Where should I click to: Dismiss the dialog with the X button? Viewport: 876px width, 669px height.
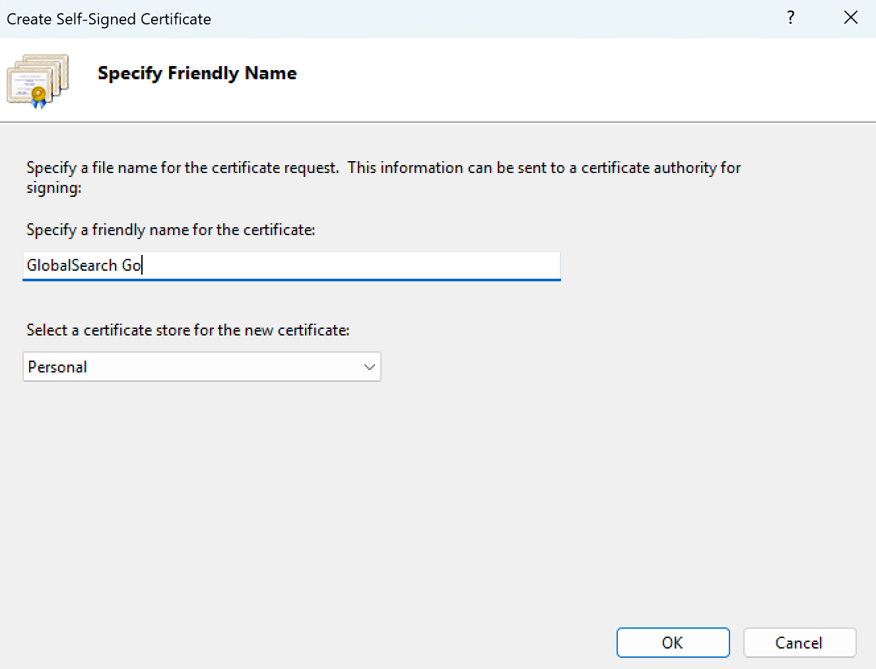[x=850, y=18]
